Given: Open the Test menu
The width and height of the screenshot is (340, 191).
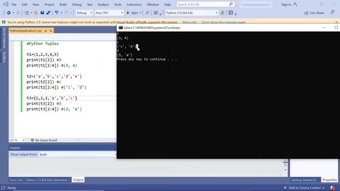Looking at the screenshot, I should pos(90,5).
